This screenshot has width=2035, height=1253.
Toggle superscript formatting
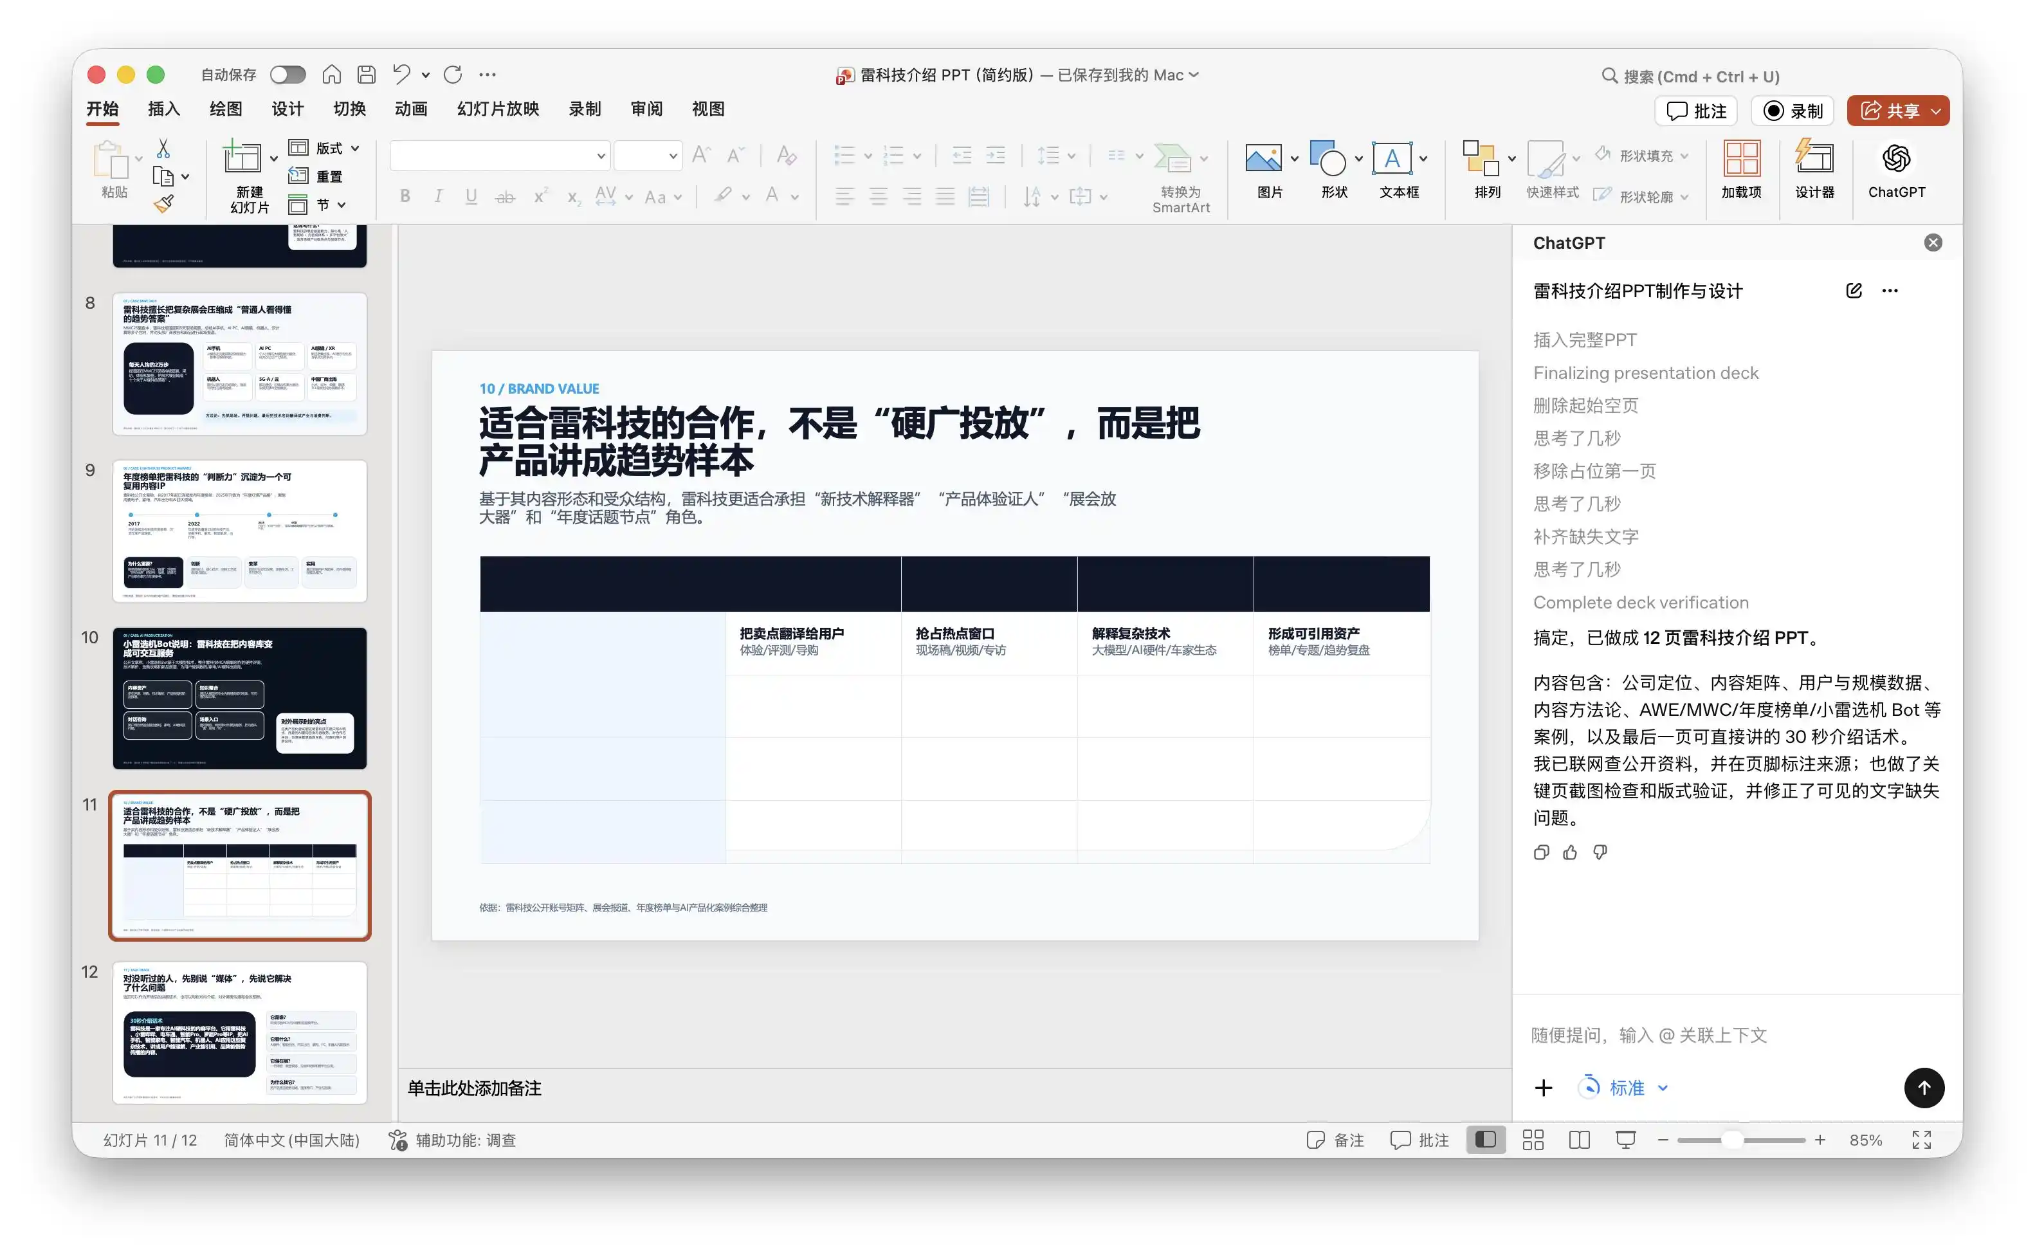540,196
